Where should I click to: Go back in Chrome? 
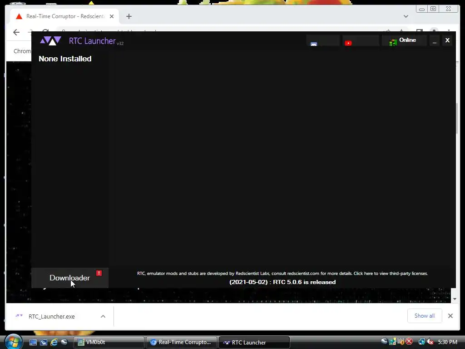click(16, 32)
